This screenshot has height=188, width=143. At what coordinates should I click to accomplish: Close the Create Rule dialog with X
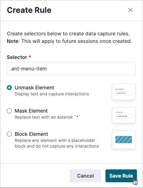[130, 10]
